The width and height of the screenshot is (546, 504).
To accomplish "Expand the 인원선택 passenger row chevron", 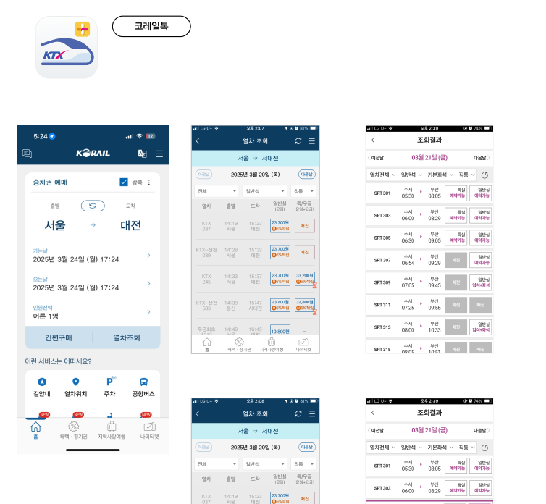I will pyautogui.click(x=148, y=311).
